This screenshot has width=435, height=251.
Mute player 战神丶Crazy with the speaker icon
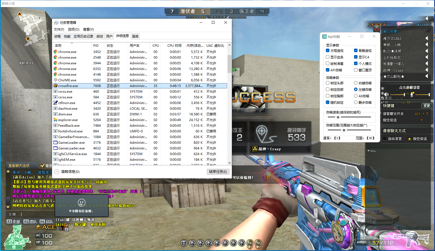427,70
